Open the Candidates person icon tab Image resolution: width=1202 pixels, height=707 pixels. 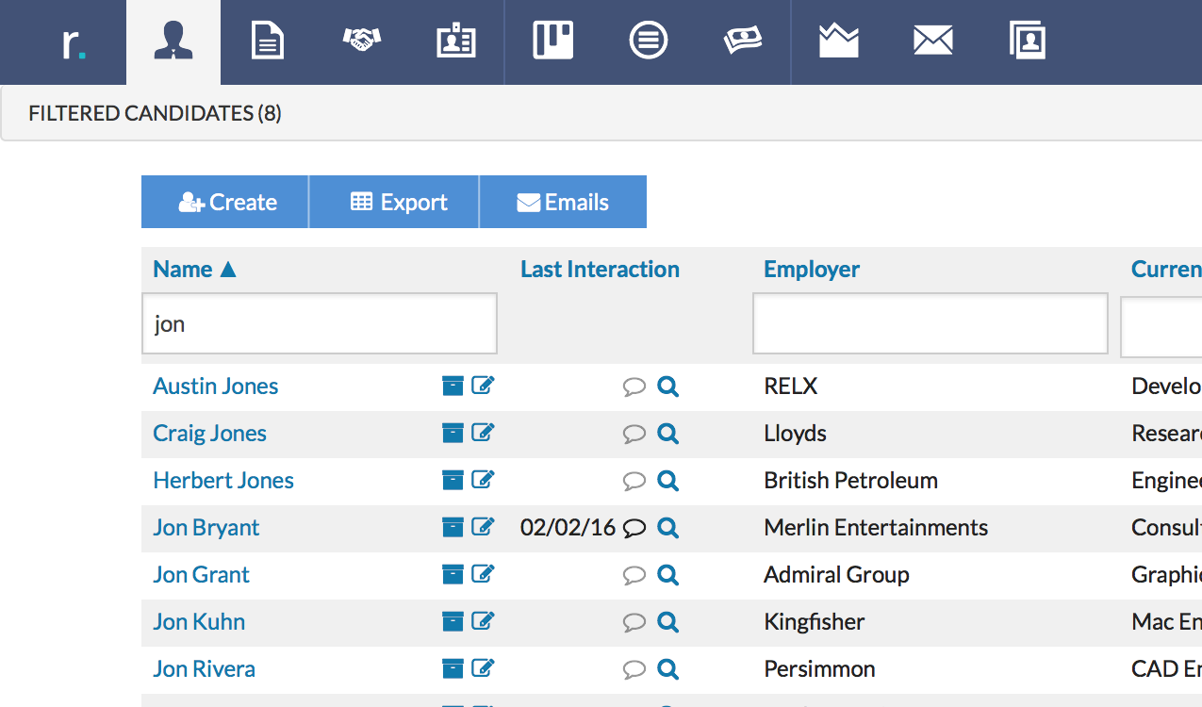pos(173,42)
